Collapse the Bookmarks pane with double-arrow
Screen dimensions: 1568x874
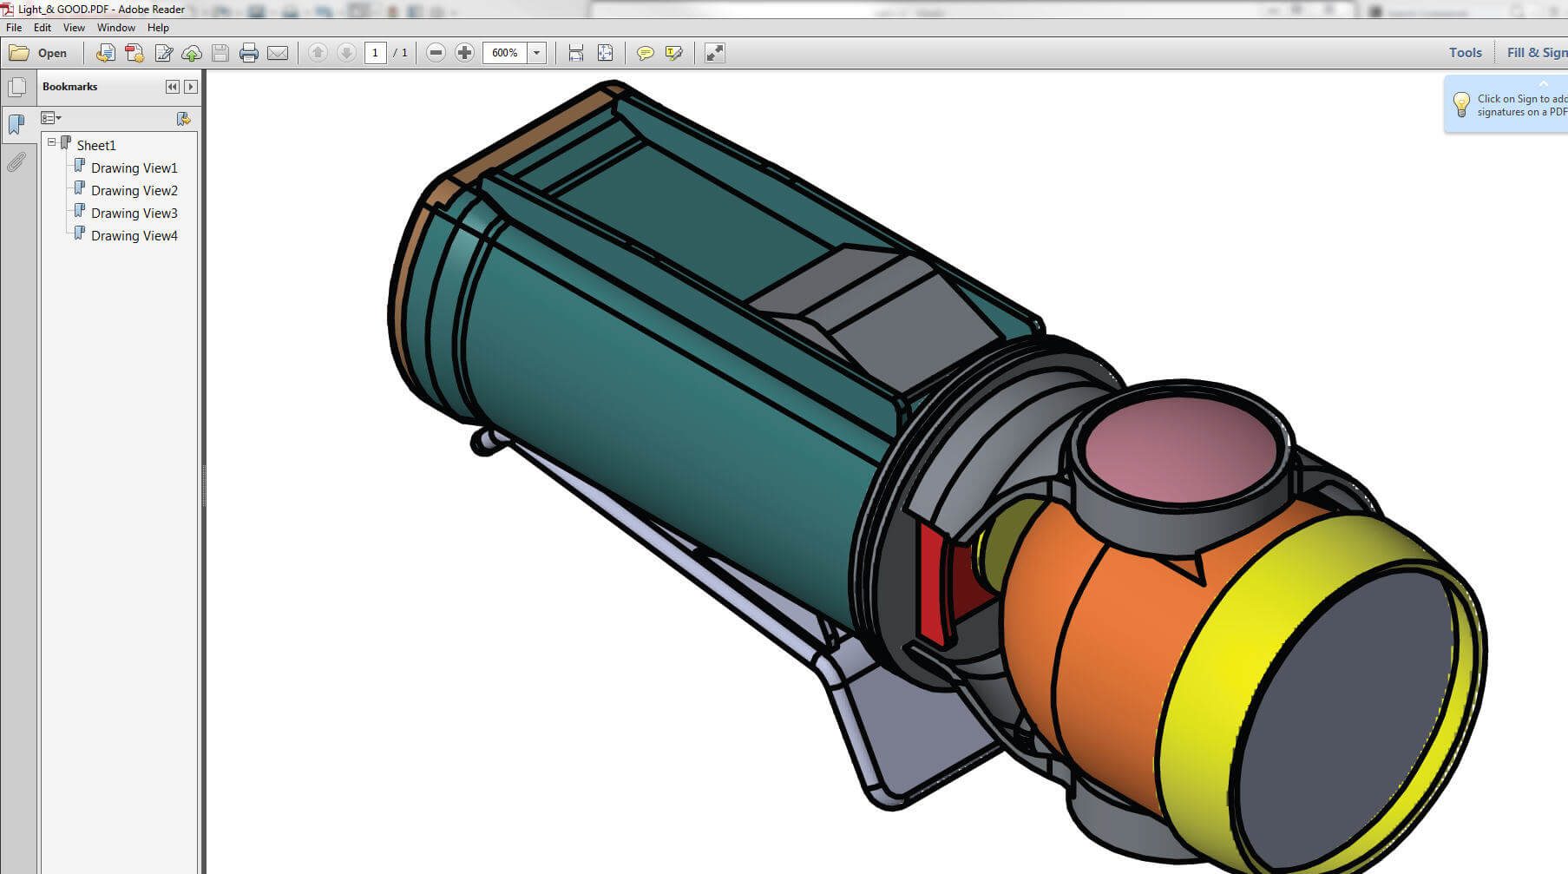tap(172, 87)
